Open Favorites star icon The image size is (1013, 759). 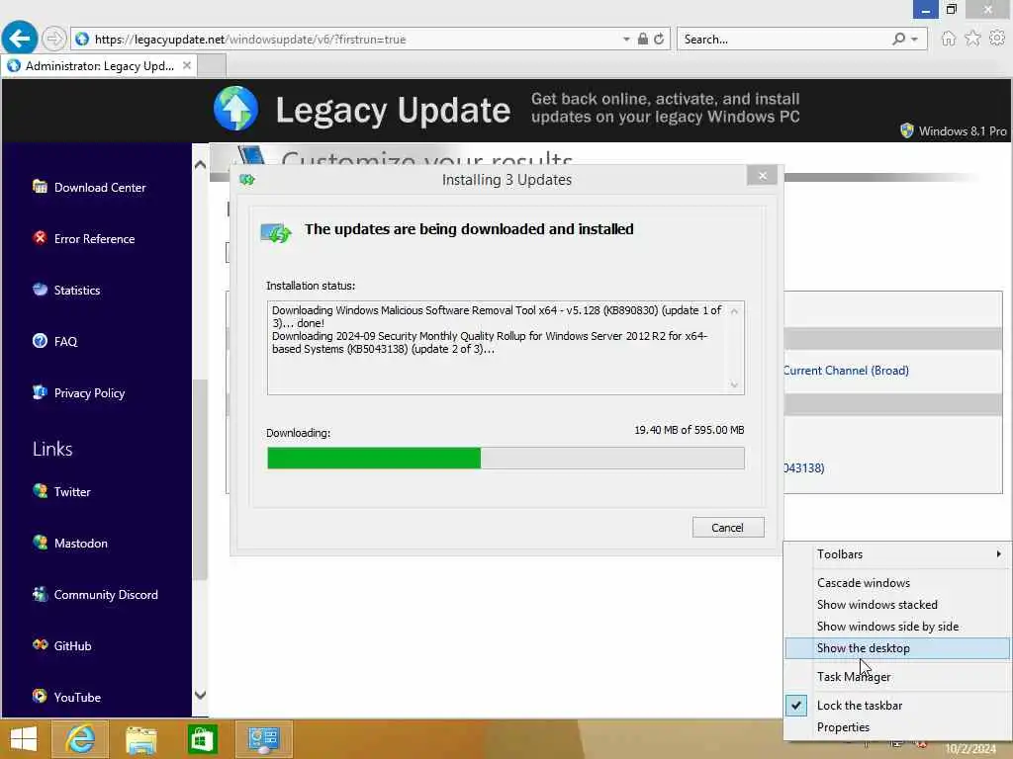point(972,39)
